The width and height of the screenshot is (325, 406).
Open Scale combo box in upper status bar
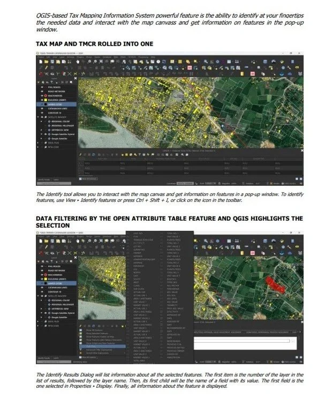coord(210,183)
